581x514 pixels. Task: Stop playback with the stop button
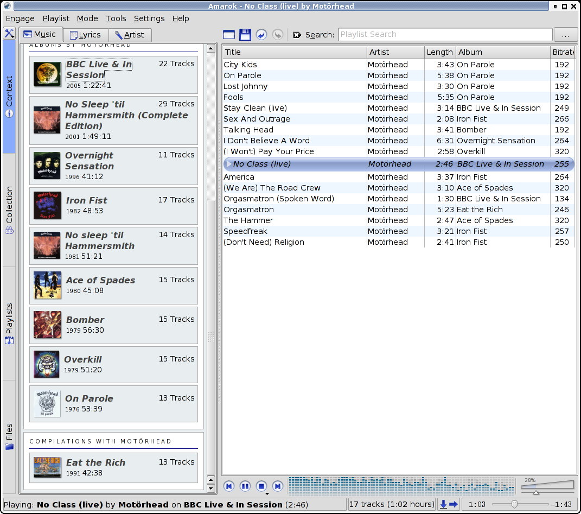[261, 486]
